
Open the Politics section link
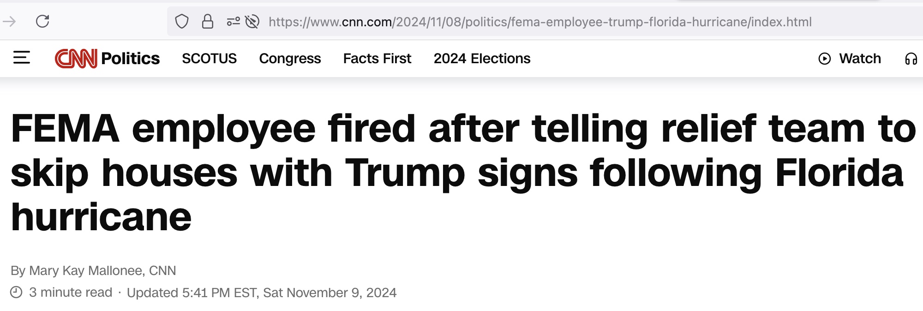click(130, 59)
